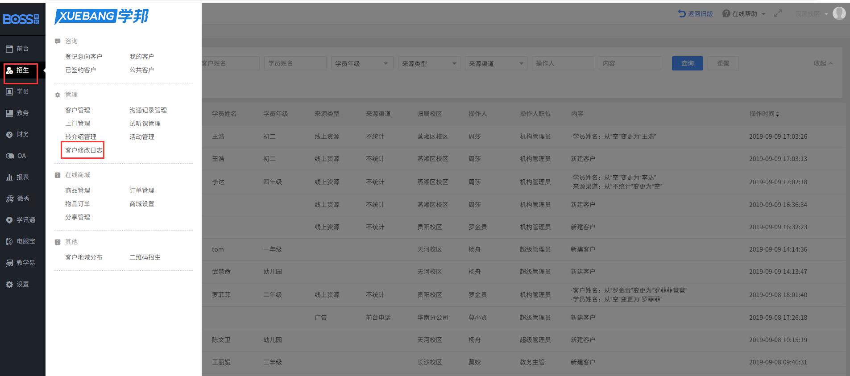Open 物品订单 menu entry
The image size is (850, 376).
[78, 204]
